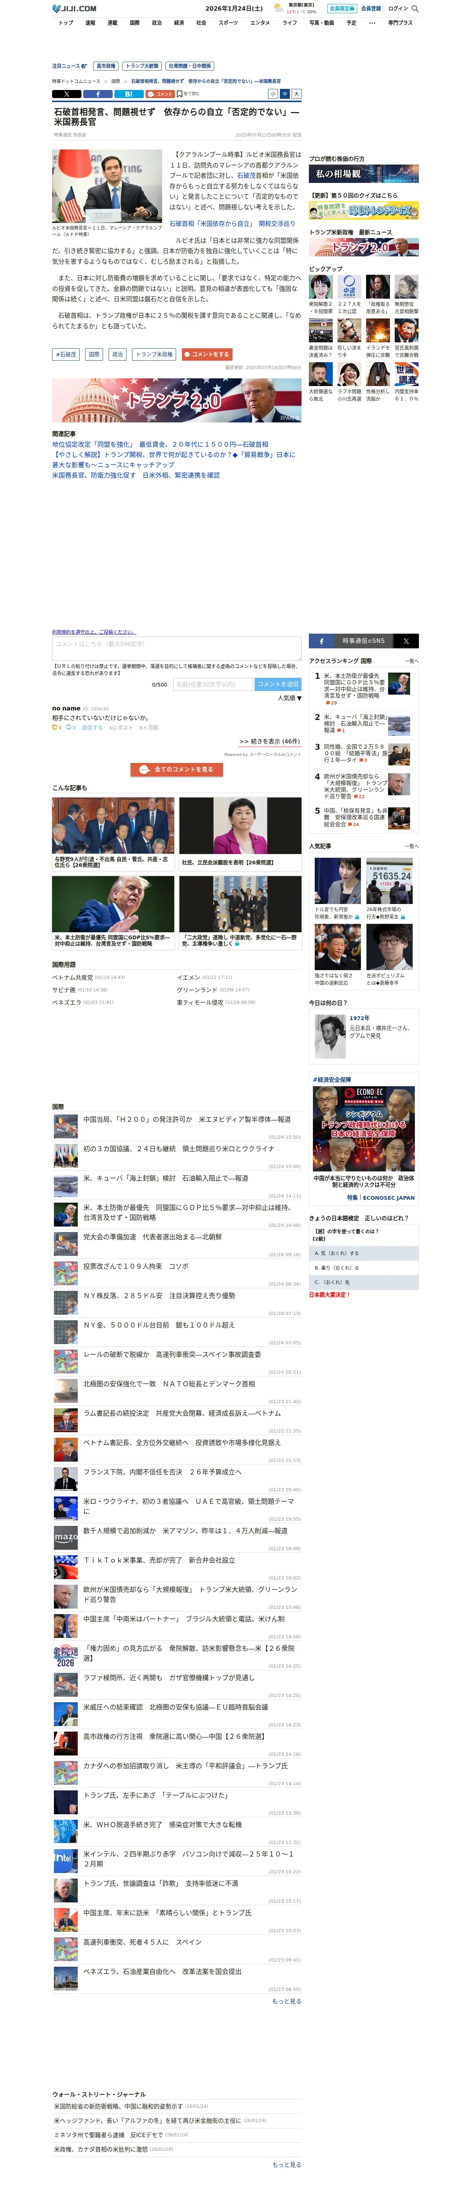Share article on X (black button)
Viewport: 471px width, 2204px height.
point(67,94)
